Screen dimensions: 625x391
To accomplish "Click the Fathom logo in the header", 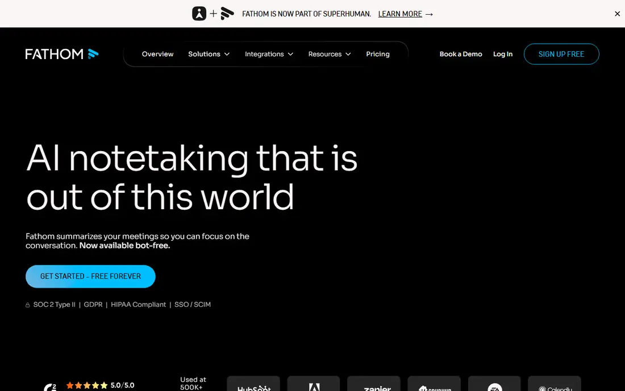I will click(x=62, y=54).
